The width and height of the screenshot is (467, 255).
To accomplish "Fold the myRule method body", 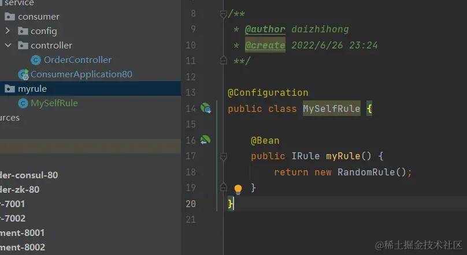I will 223,156.
